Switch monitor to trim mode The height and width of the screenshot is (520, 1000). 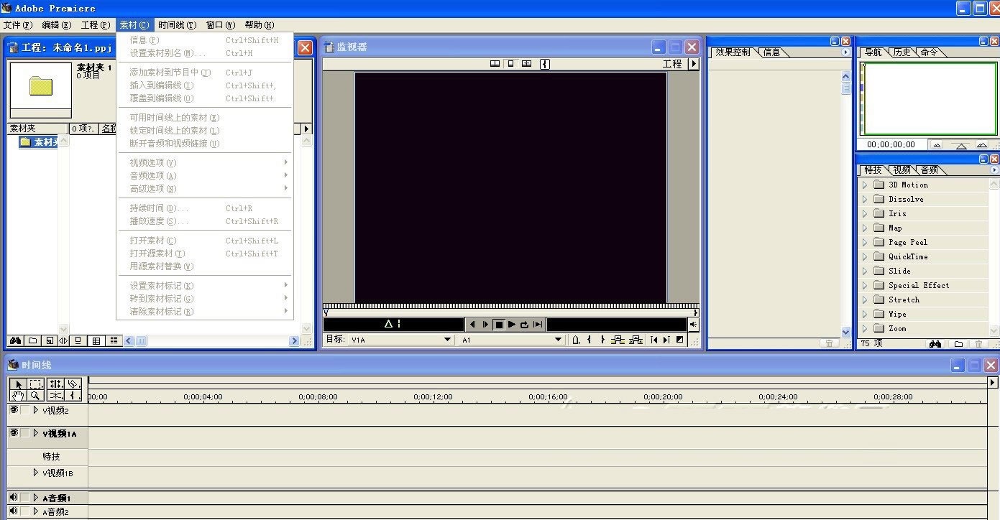click(x=526, y=64)
